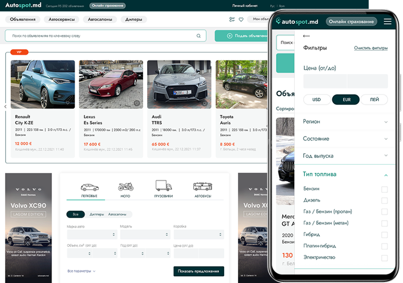Open the Марка авто dropdown
This screenshot has width=403, height=283.
(92, 235)
